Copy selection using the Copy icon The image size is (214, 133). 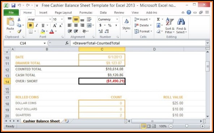[19, 25]
